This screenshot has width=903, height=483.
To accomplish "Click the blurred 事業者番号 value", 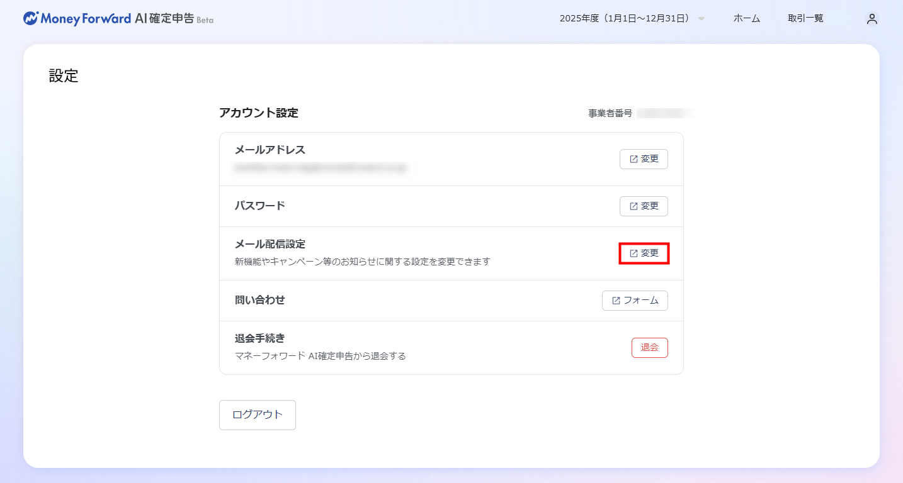I will coord(664,113).
